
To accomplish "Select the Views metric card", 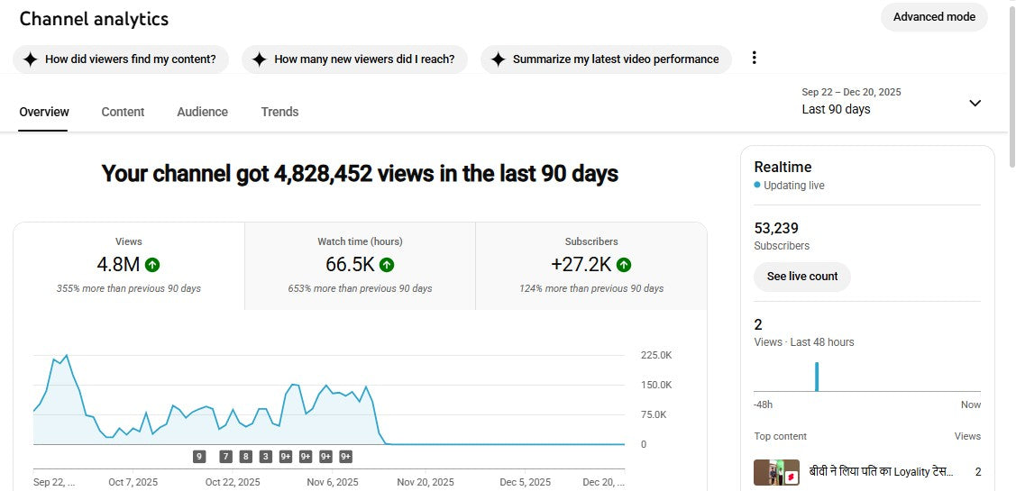I will [129, 266].
